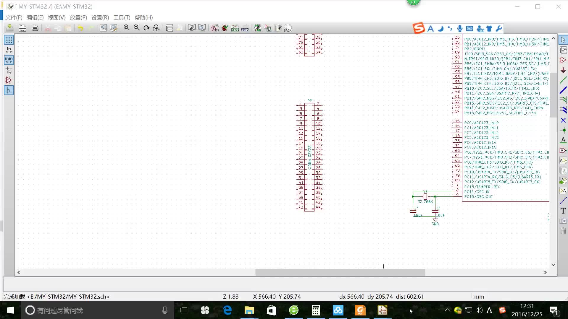Expand the PC0/ADC123_IN10 pin entry
Screen dimensions: 568x319
coord(481,123)
